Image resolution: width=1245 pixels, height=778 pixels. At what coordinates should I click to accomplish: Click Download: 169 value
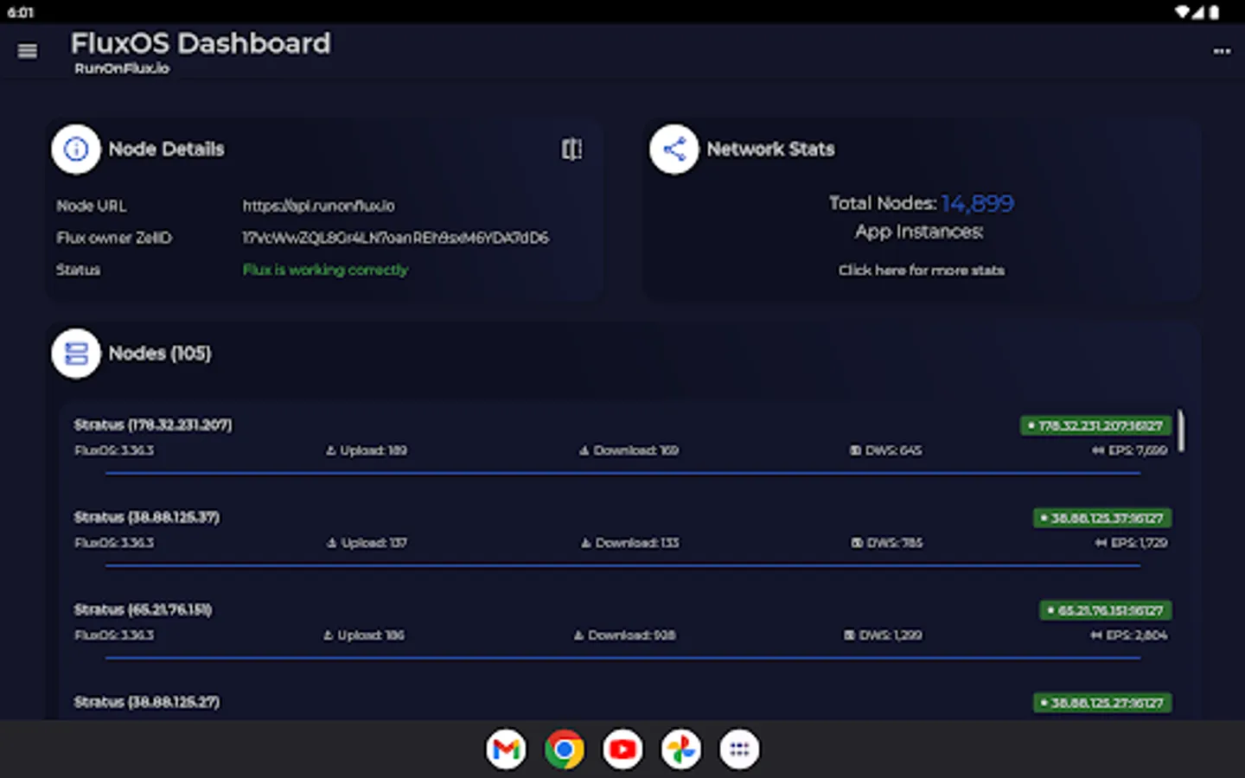[x=629, y=450]
